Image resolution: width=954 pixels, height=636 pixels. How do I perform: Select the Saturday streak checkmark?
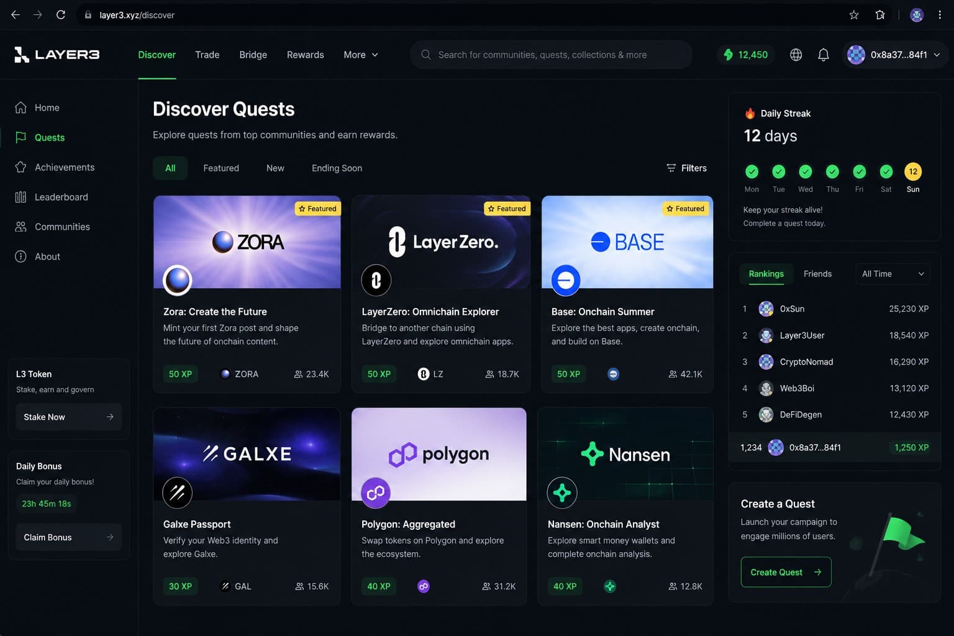[886, 171]
